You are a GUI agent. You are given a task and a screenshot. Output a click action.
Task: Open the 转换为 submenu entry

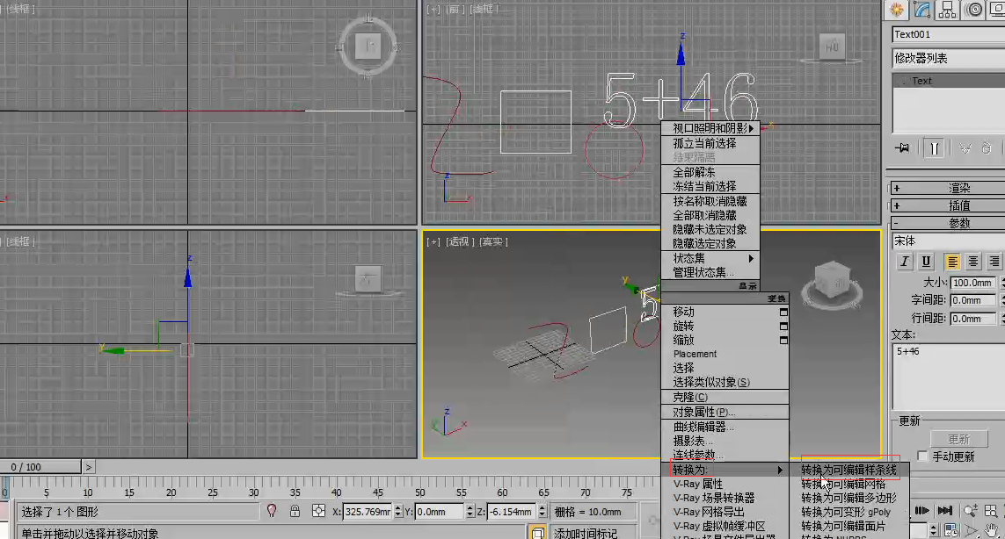(725, 470)
